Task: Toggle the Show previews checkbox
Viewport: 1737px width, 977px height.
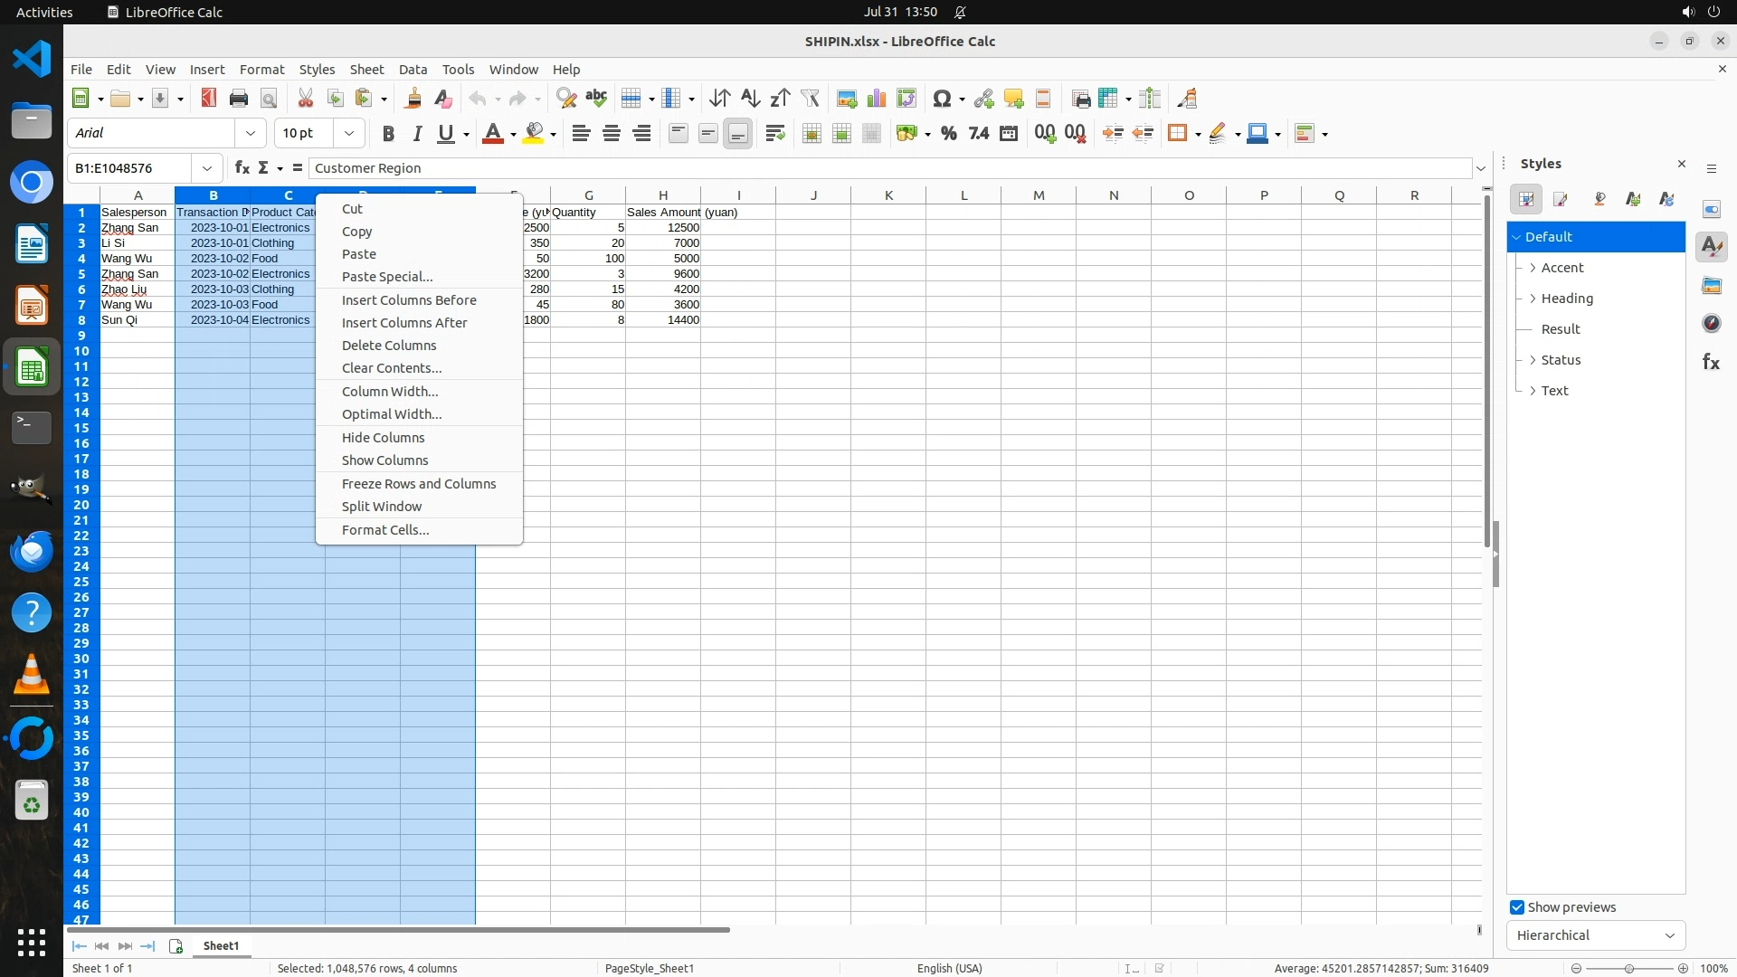Action: coord(1517,907)
